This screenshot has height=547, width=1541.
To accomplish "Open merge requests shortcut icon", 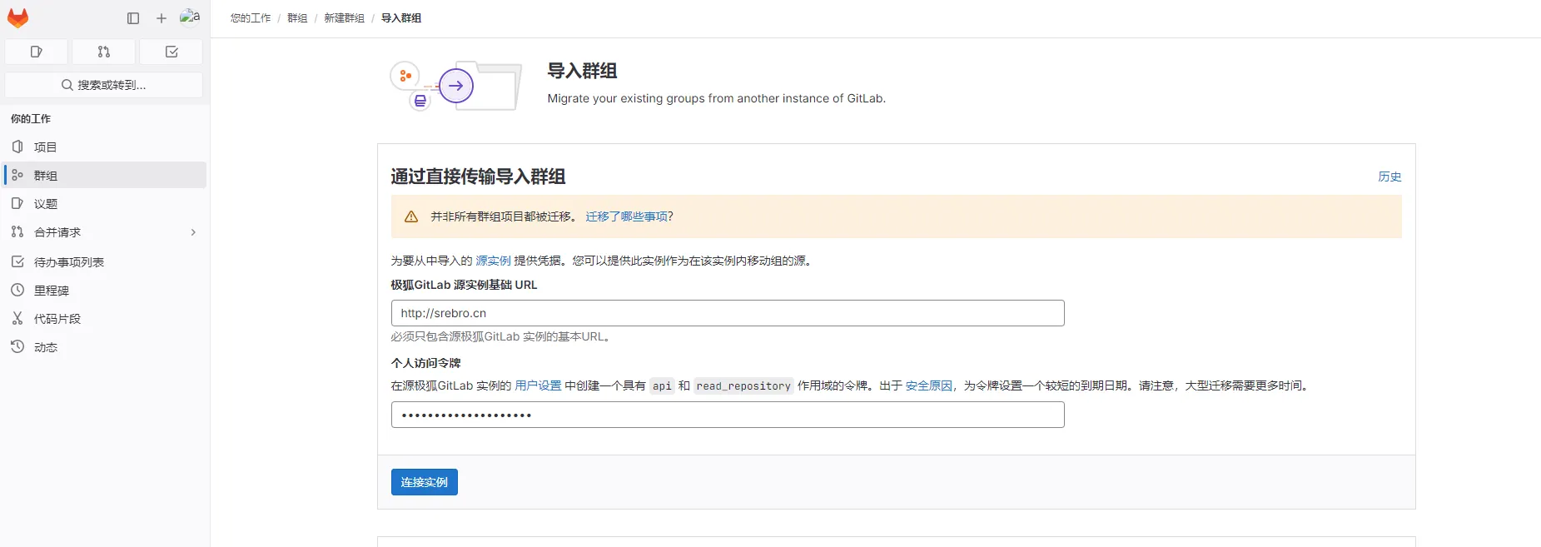I will [x=104, y=52].
